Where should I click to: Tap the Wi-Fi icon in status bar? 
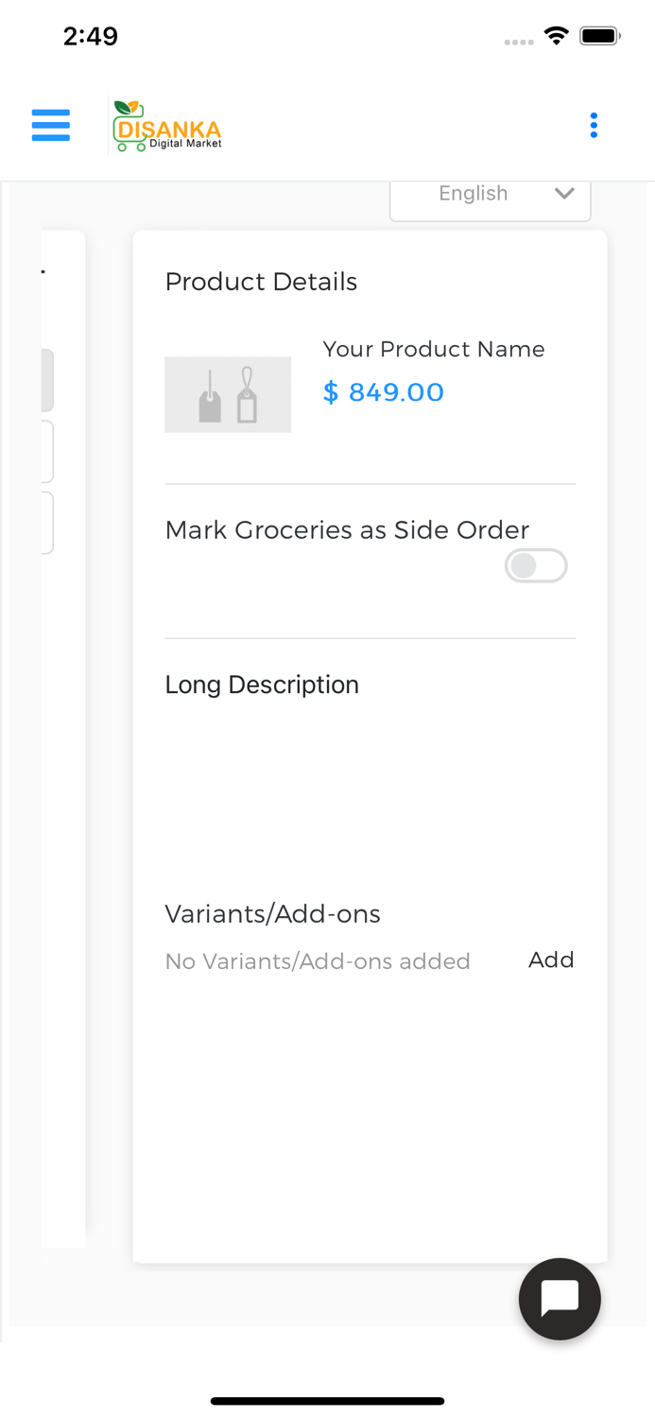(556, 36)
